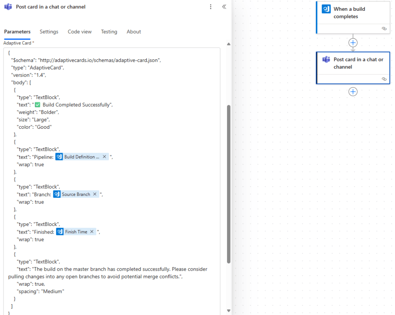395x315 pixels.
Task: Add step between trigger and action
Action: click(353, 43)
